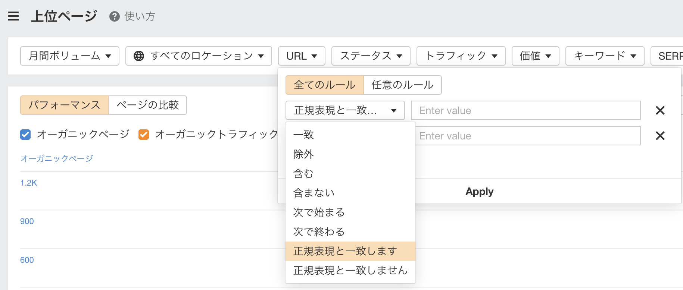
Task: Select the 全てのルール rule mode
Action: tap(324, 85)
